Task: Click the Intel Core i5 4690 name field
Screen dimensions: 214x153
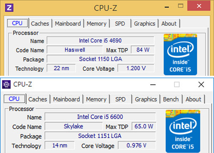Action: (x=101, y=41)
